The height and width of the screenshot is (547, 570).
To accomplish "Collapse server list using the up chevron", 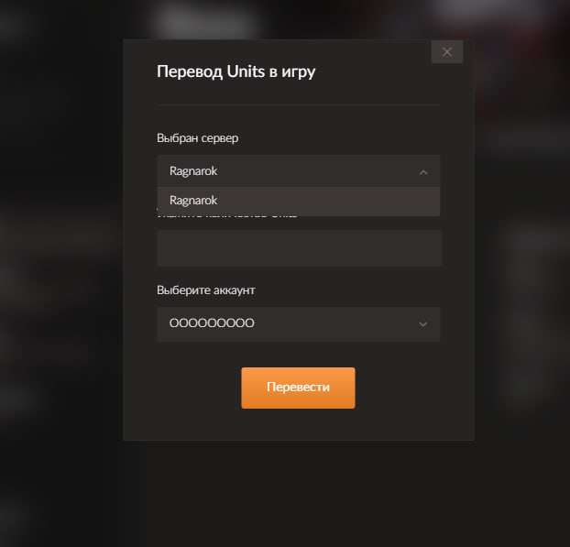I will (x=423, y=172).
